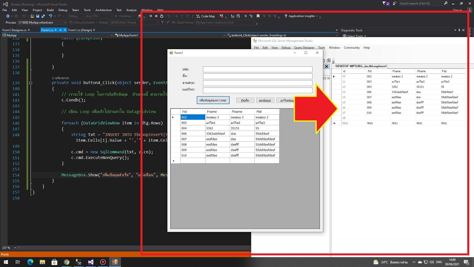Click the Save disk icon in toolbar
The image size is (474, 267).
tap(38, 16)
